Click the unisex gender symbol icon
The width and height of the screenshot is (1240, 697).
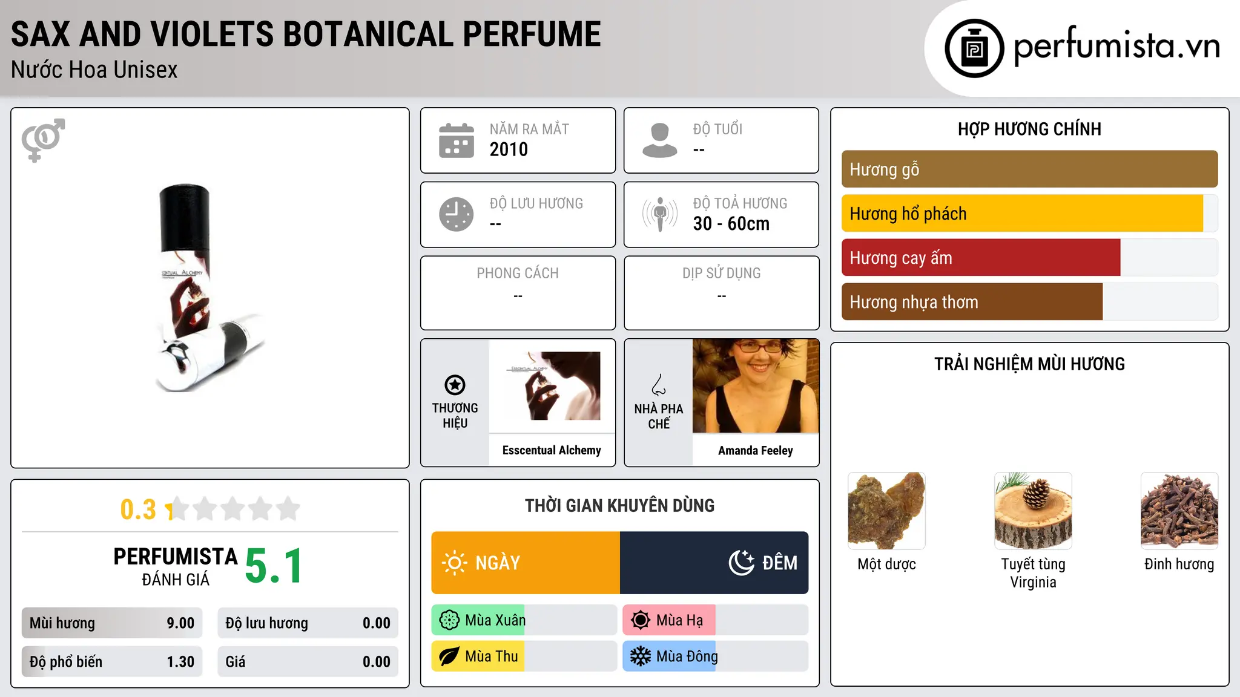tap(43, 140)
